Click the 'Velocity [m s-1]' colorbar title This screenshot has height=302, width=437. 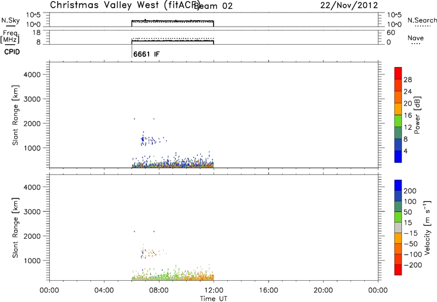click(x=427, y=228)
